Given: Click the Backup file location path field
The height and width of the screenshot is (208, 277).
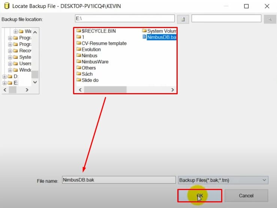Looking at the screenshot, I should click(125, 18).
